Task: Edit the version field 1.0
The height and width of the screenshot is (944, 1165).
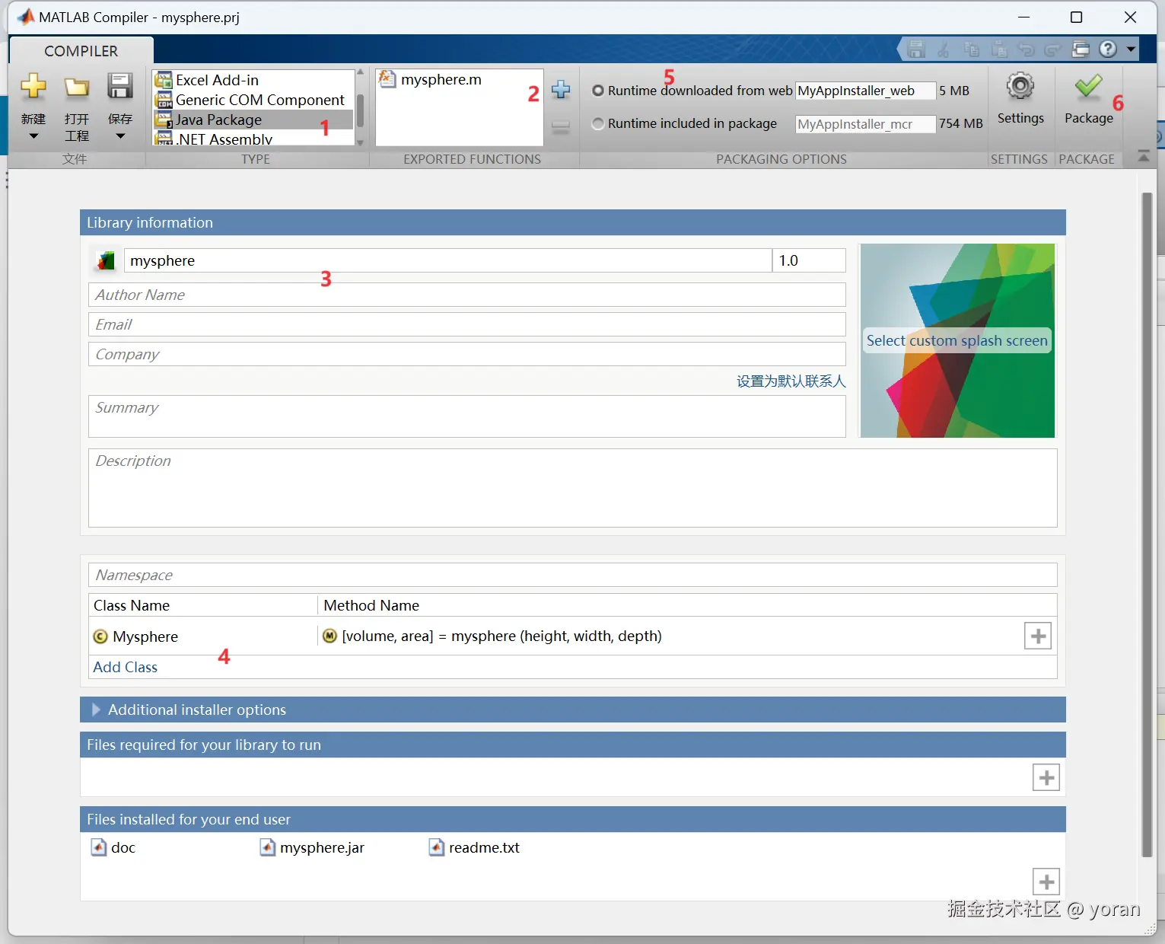Action: pyautogui.click(x=809, y=260)
